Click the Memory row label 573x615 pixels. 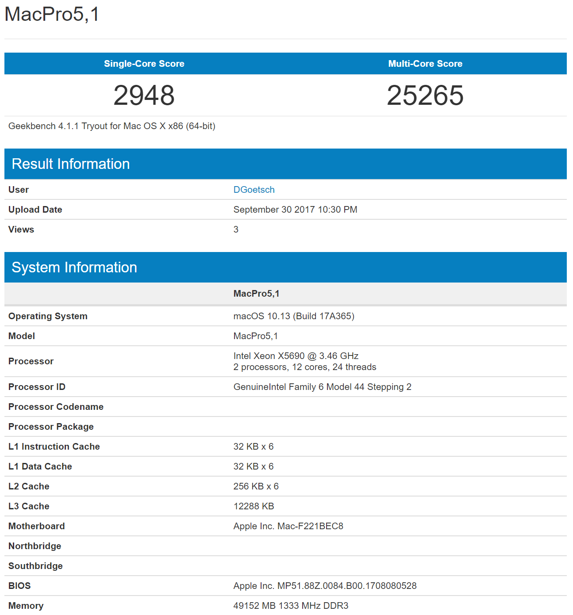pos(26,606)
